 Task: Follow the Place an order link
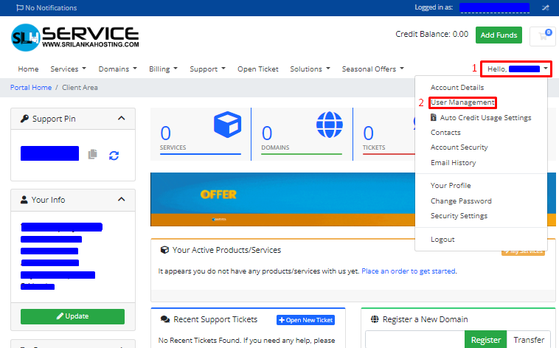click(x=408, y=271)
